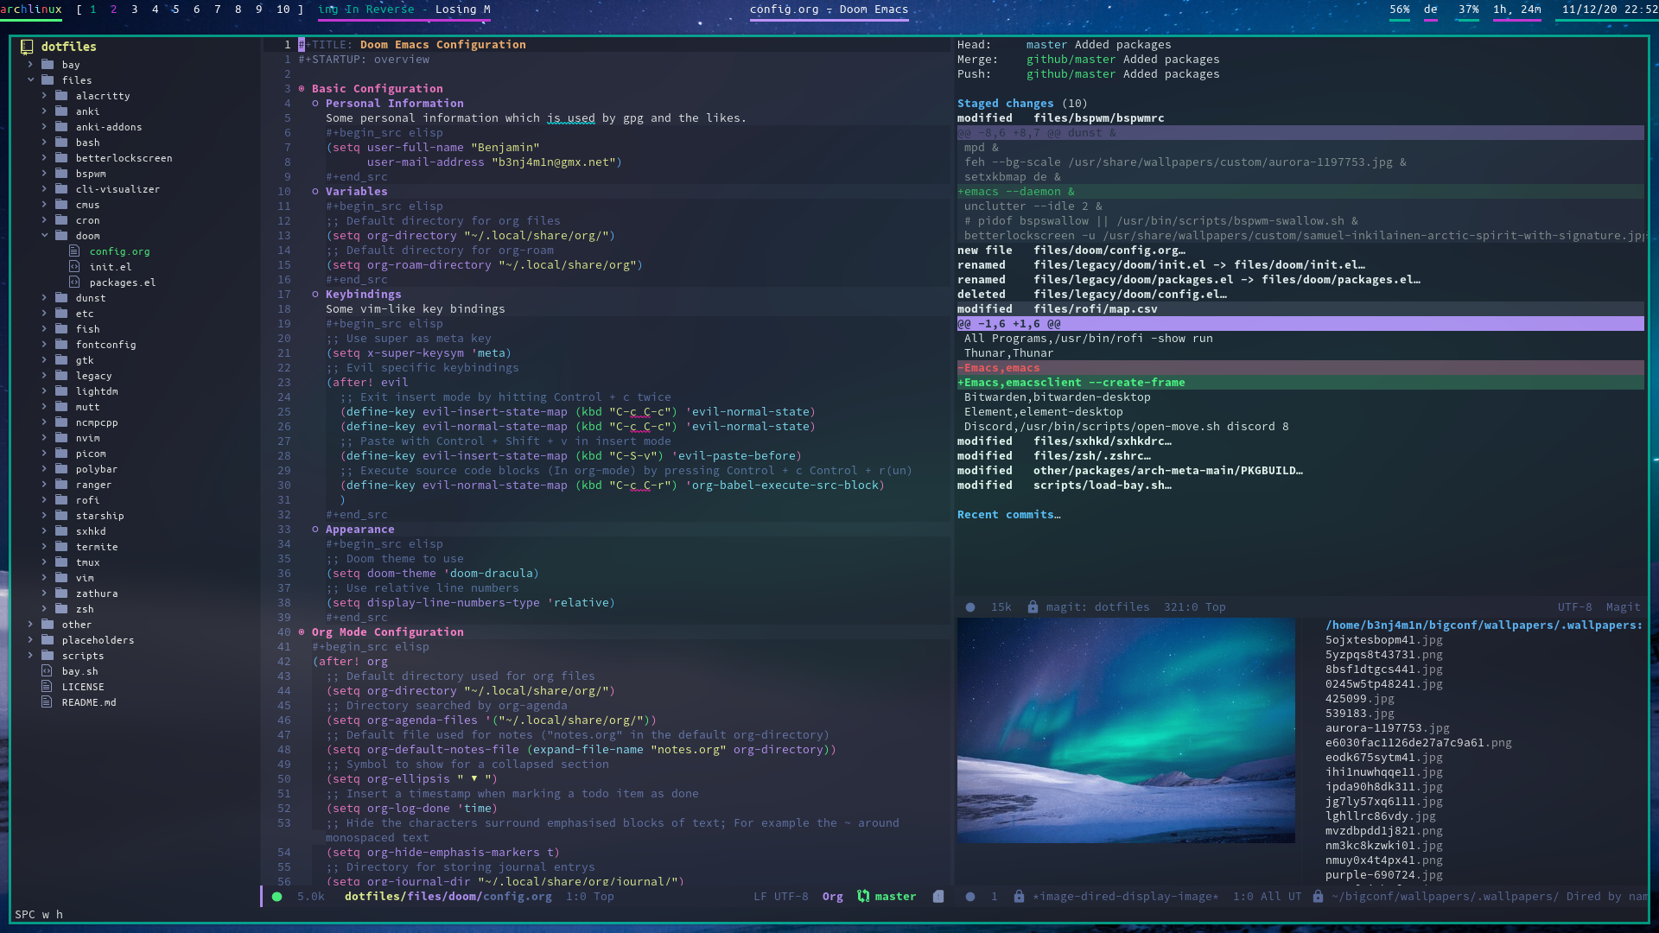1659x933 pixels.
Task: Click the document icon right of master
Action: coord(938,897)
